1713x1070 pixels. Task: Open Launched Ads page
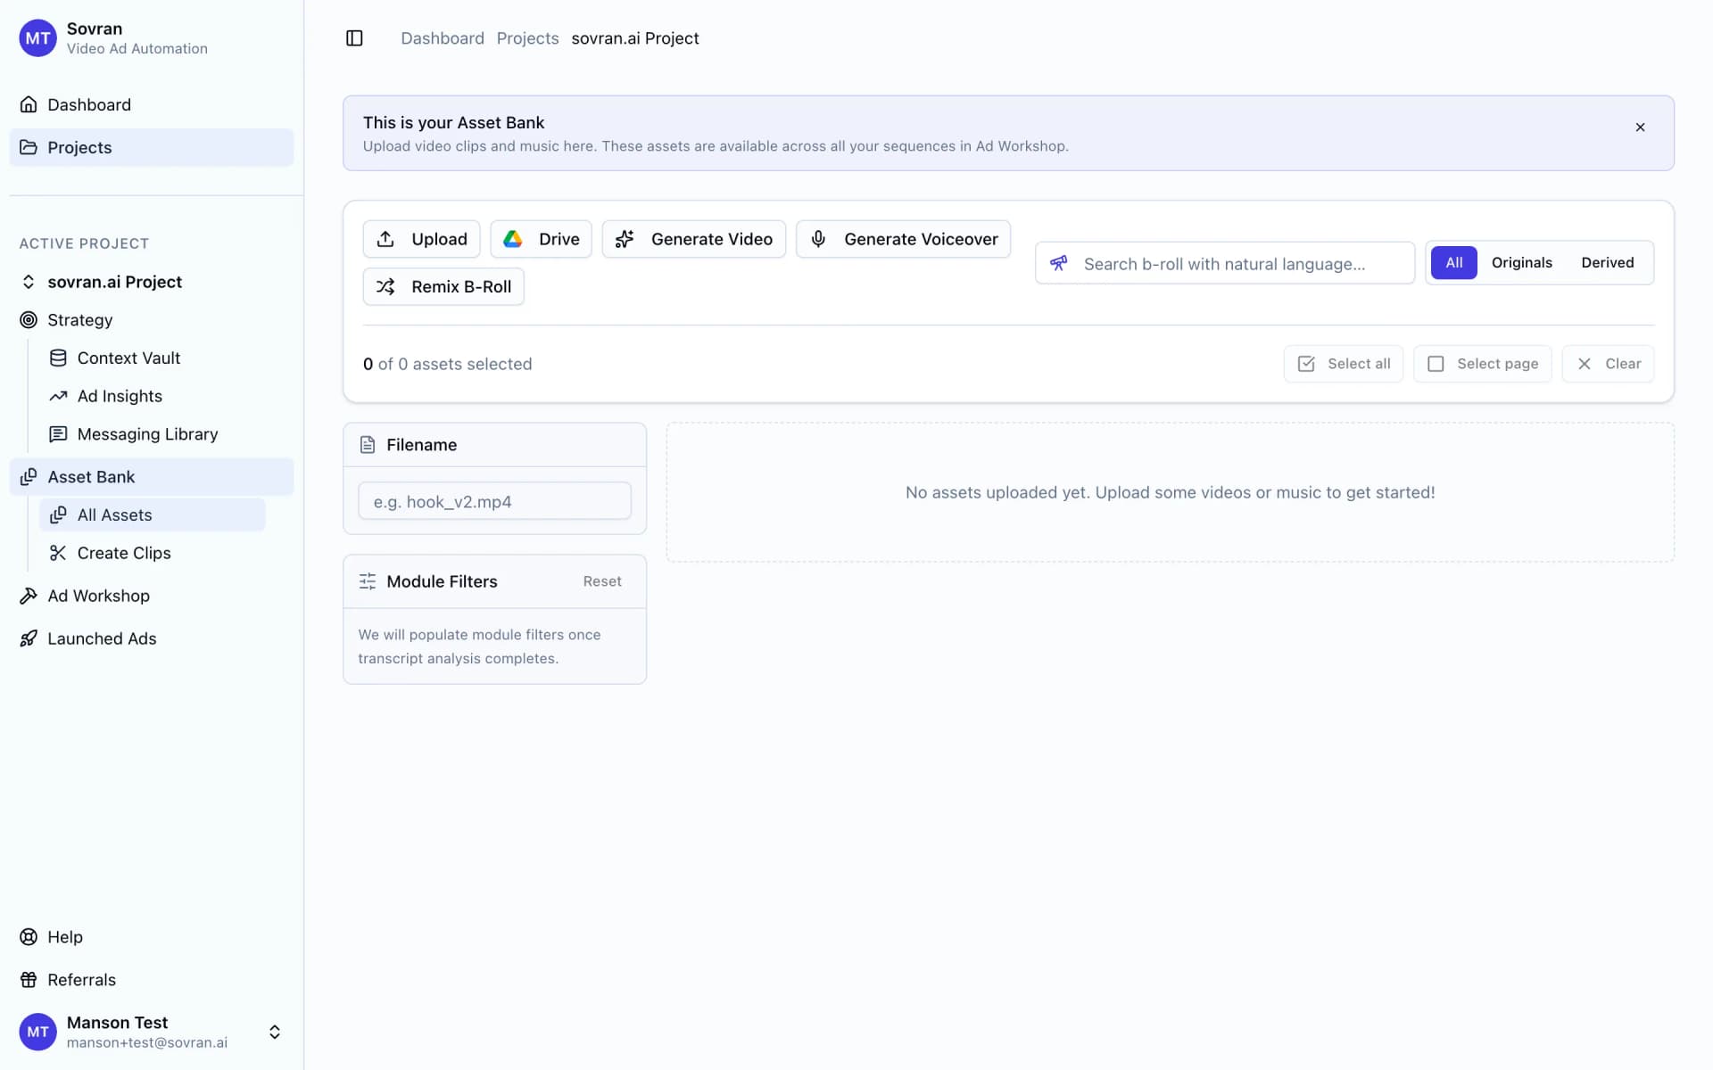coord(152,638)
